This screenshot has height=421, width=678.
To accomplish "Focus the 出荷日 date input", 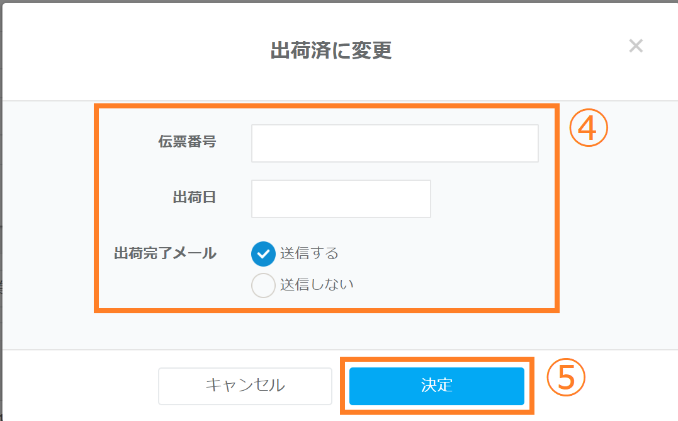I will 341,199.
